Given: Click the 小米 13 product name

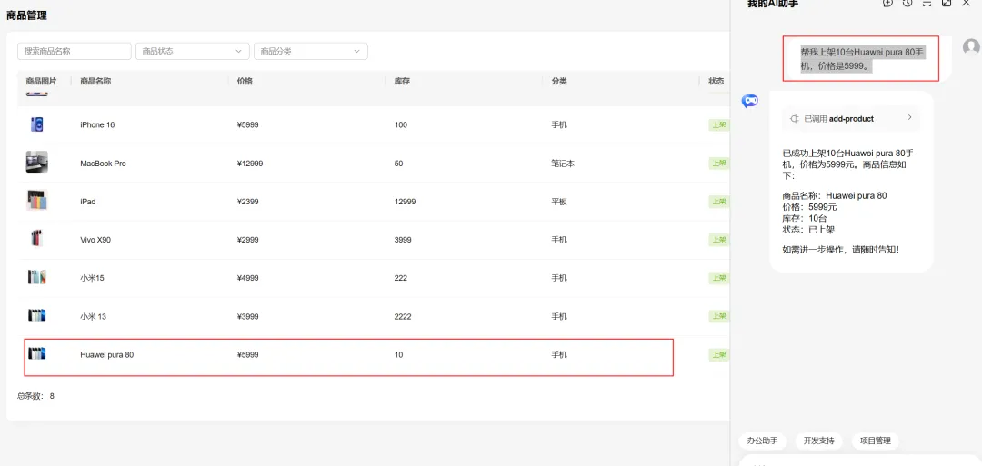Looking at the screenshot, I should point(93,316).
